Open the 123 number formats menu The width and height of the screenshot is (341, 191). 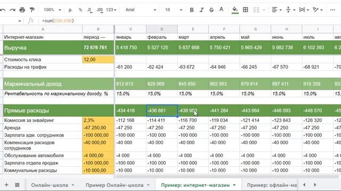(111, 10)
